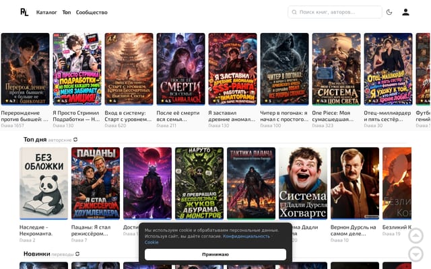Image resolution: width=431 pixels, height=269 pixels.
Task: Click title 'Отец-миллиардер и пять сестёр'
Action: [387, 116]
